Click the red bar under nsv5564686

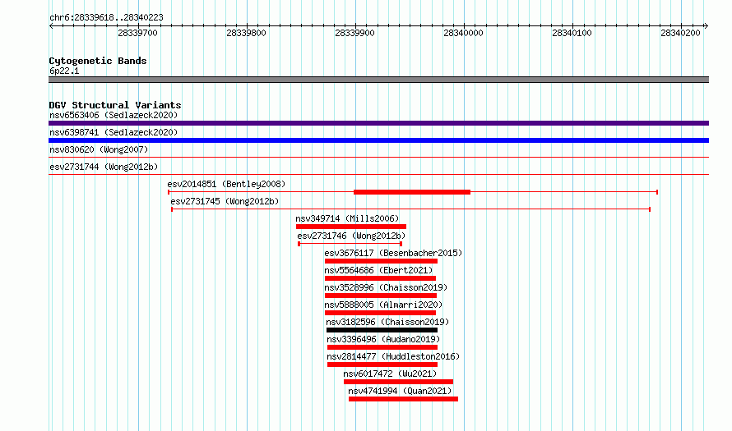[x=381, y=278]
